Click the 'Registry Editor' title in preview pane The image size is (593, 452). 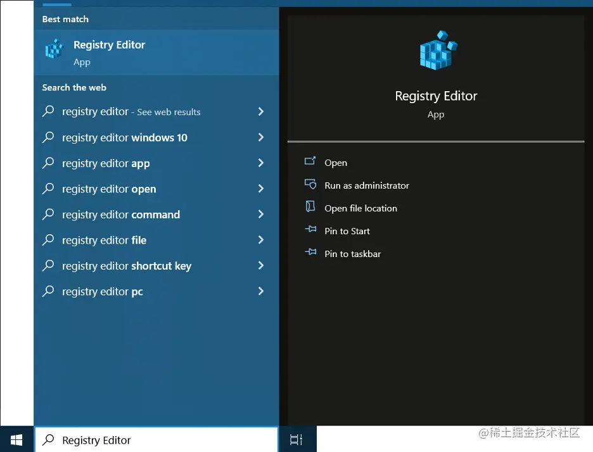436,96
